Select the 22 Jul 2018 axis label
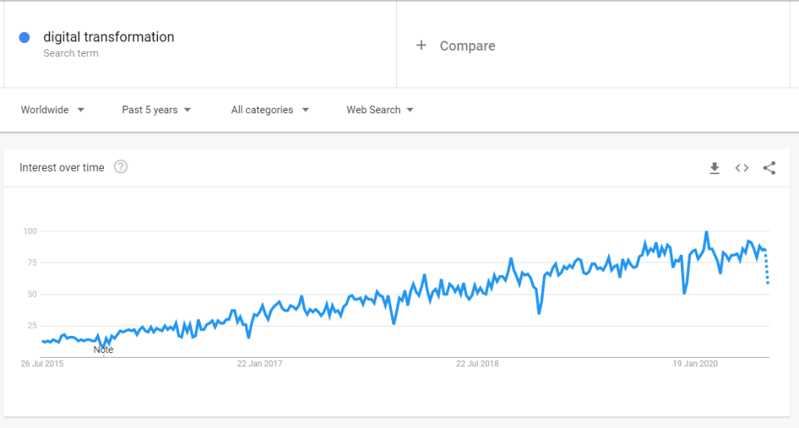This screenshot has width=799, height=428. [x=477, y=363]
